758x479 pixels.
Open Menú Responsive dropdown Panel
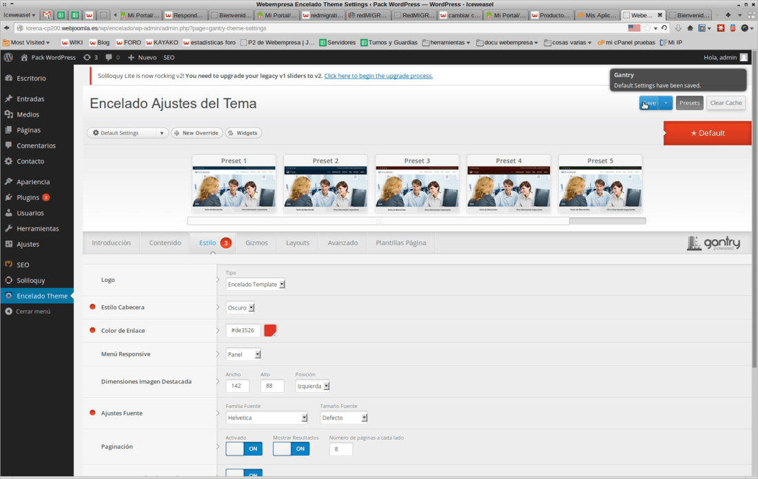point(243,354)
